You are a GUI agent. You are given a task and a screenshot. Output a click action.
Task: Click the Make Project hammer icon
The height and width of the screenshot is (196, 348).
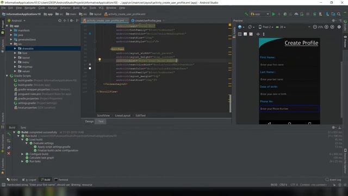pyautogui.click(x=246, y=14)
